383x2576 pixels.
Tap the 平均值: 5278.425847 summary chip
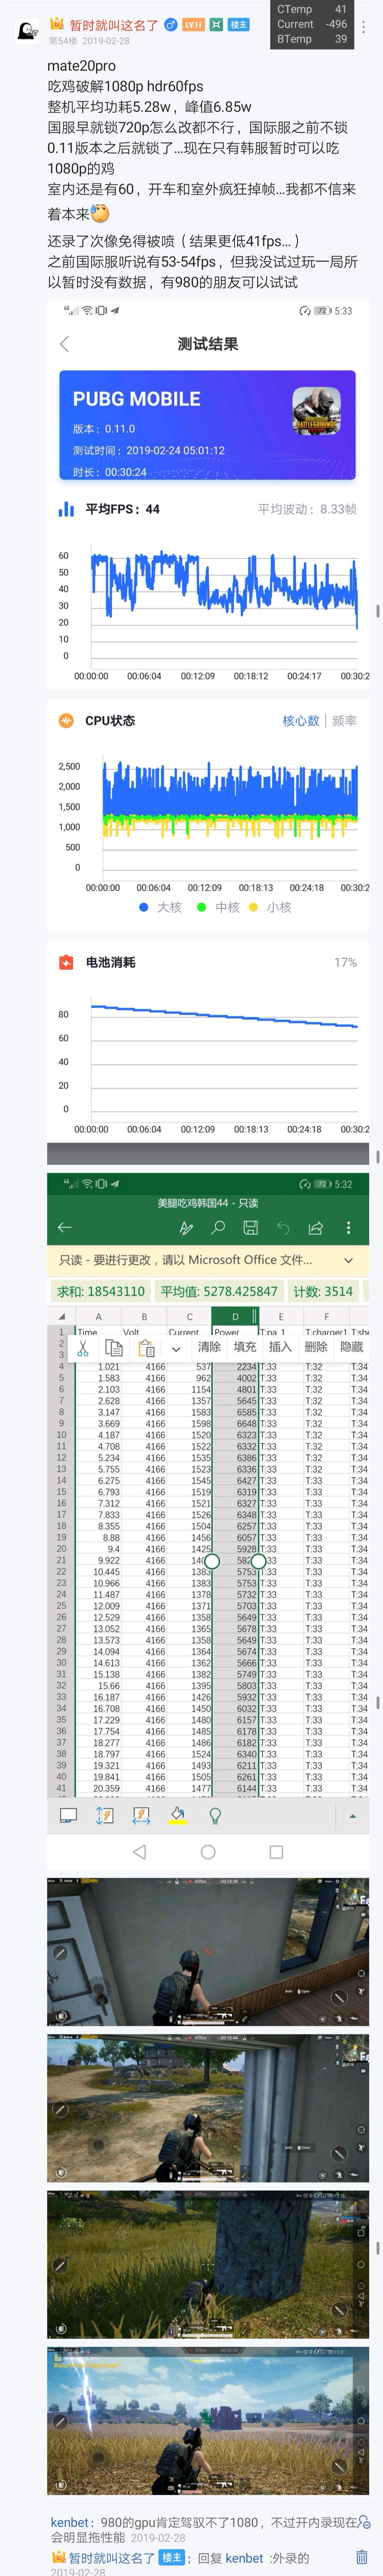(x=219, y=1291)
